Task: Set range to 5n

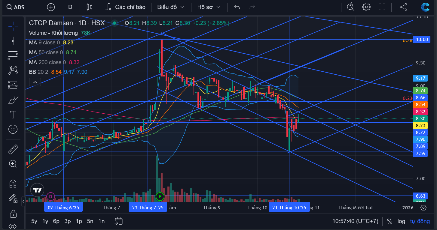Action: pyautogui.click(x=90, y=221)
